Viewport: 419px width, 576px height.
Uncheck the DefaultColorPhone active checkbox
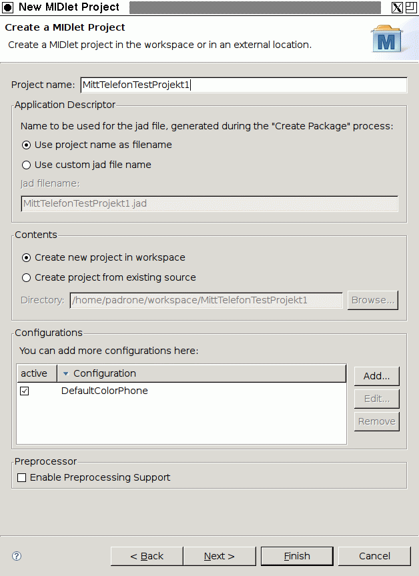24,391
